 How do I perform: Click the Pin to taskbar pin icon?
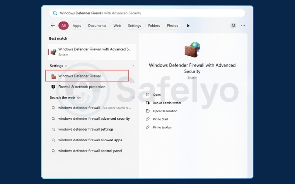coord(148,127)
